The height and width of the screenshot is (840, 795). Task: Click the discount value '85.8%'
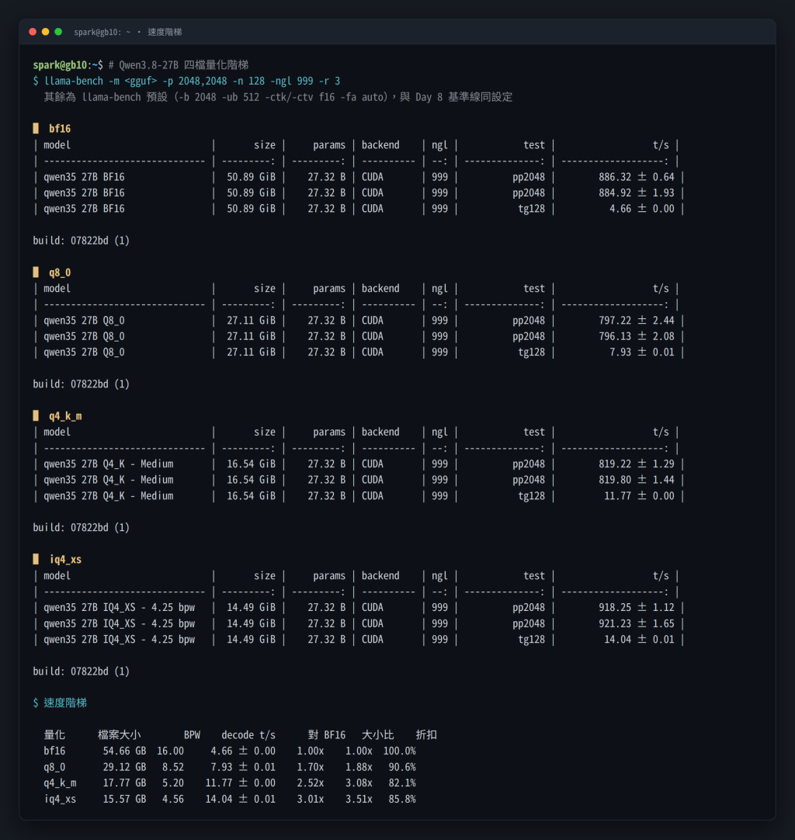402,799
